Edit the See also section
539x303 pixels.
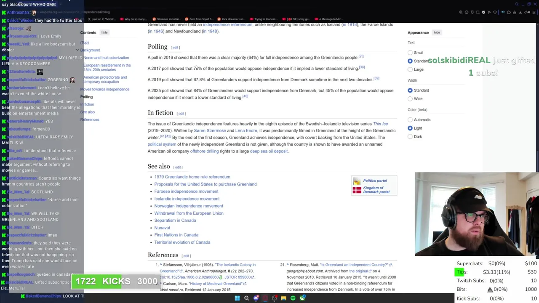pos(178,167)
